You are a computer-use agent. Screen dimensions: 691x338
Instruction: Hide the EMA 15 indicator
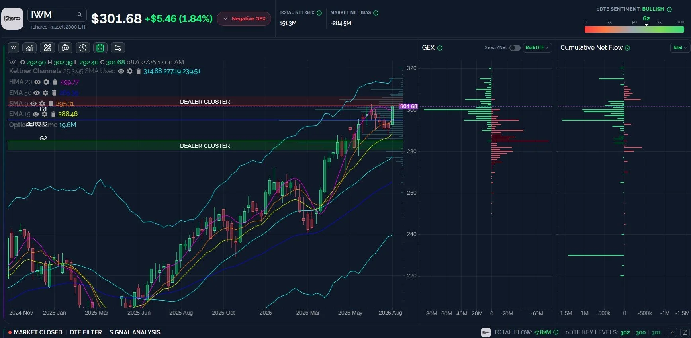(36, 114)
